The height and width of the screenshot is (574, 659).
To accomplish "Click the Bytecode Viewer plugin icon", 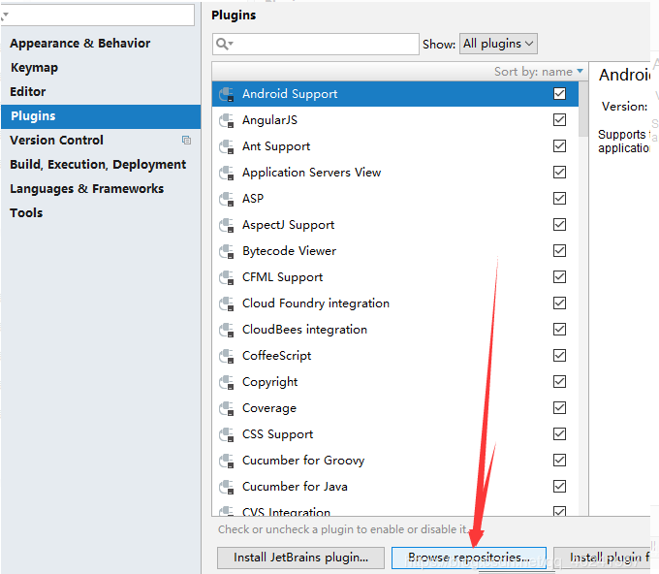I will coord(227,251).
